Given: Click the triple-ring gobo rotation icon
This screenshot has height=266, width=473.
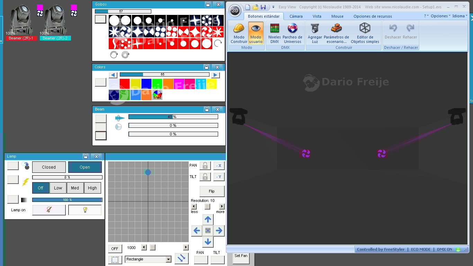Looking at the screenshot, I should (x=125, y=54).
